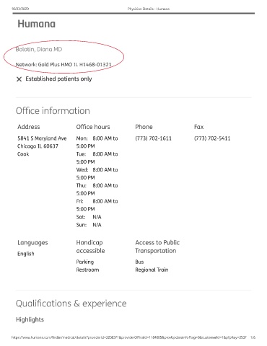Click fax number (773) 702-5411
Viewport: 267px width, 346px height.
coord(212,138)
